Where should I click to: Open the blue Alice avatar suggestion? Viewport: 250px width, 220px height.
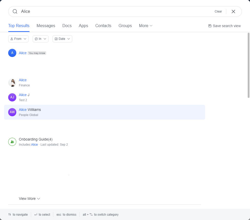click(x=12, y=53)
